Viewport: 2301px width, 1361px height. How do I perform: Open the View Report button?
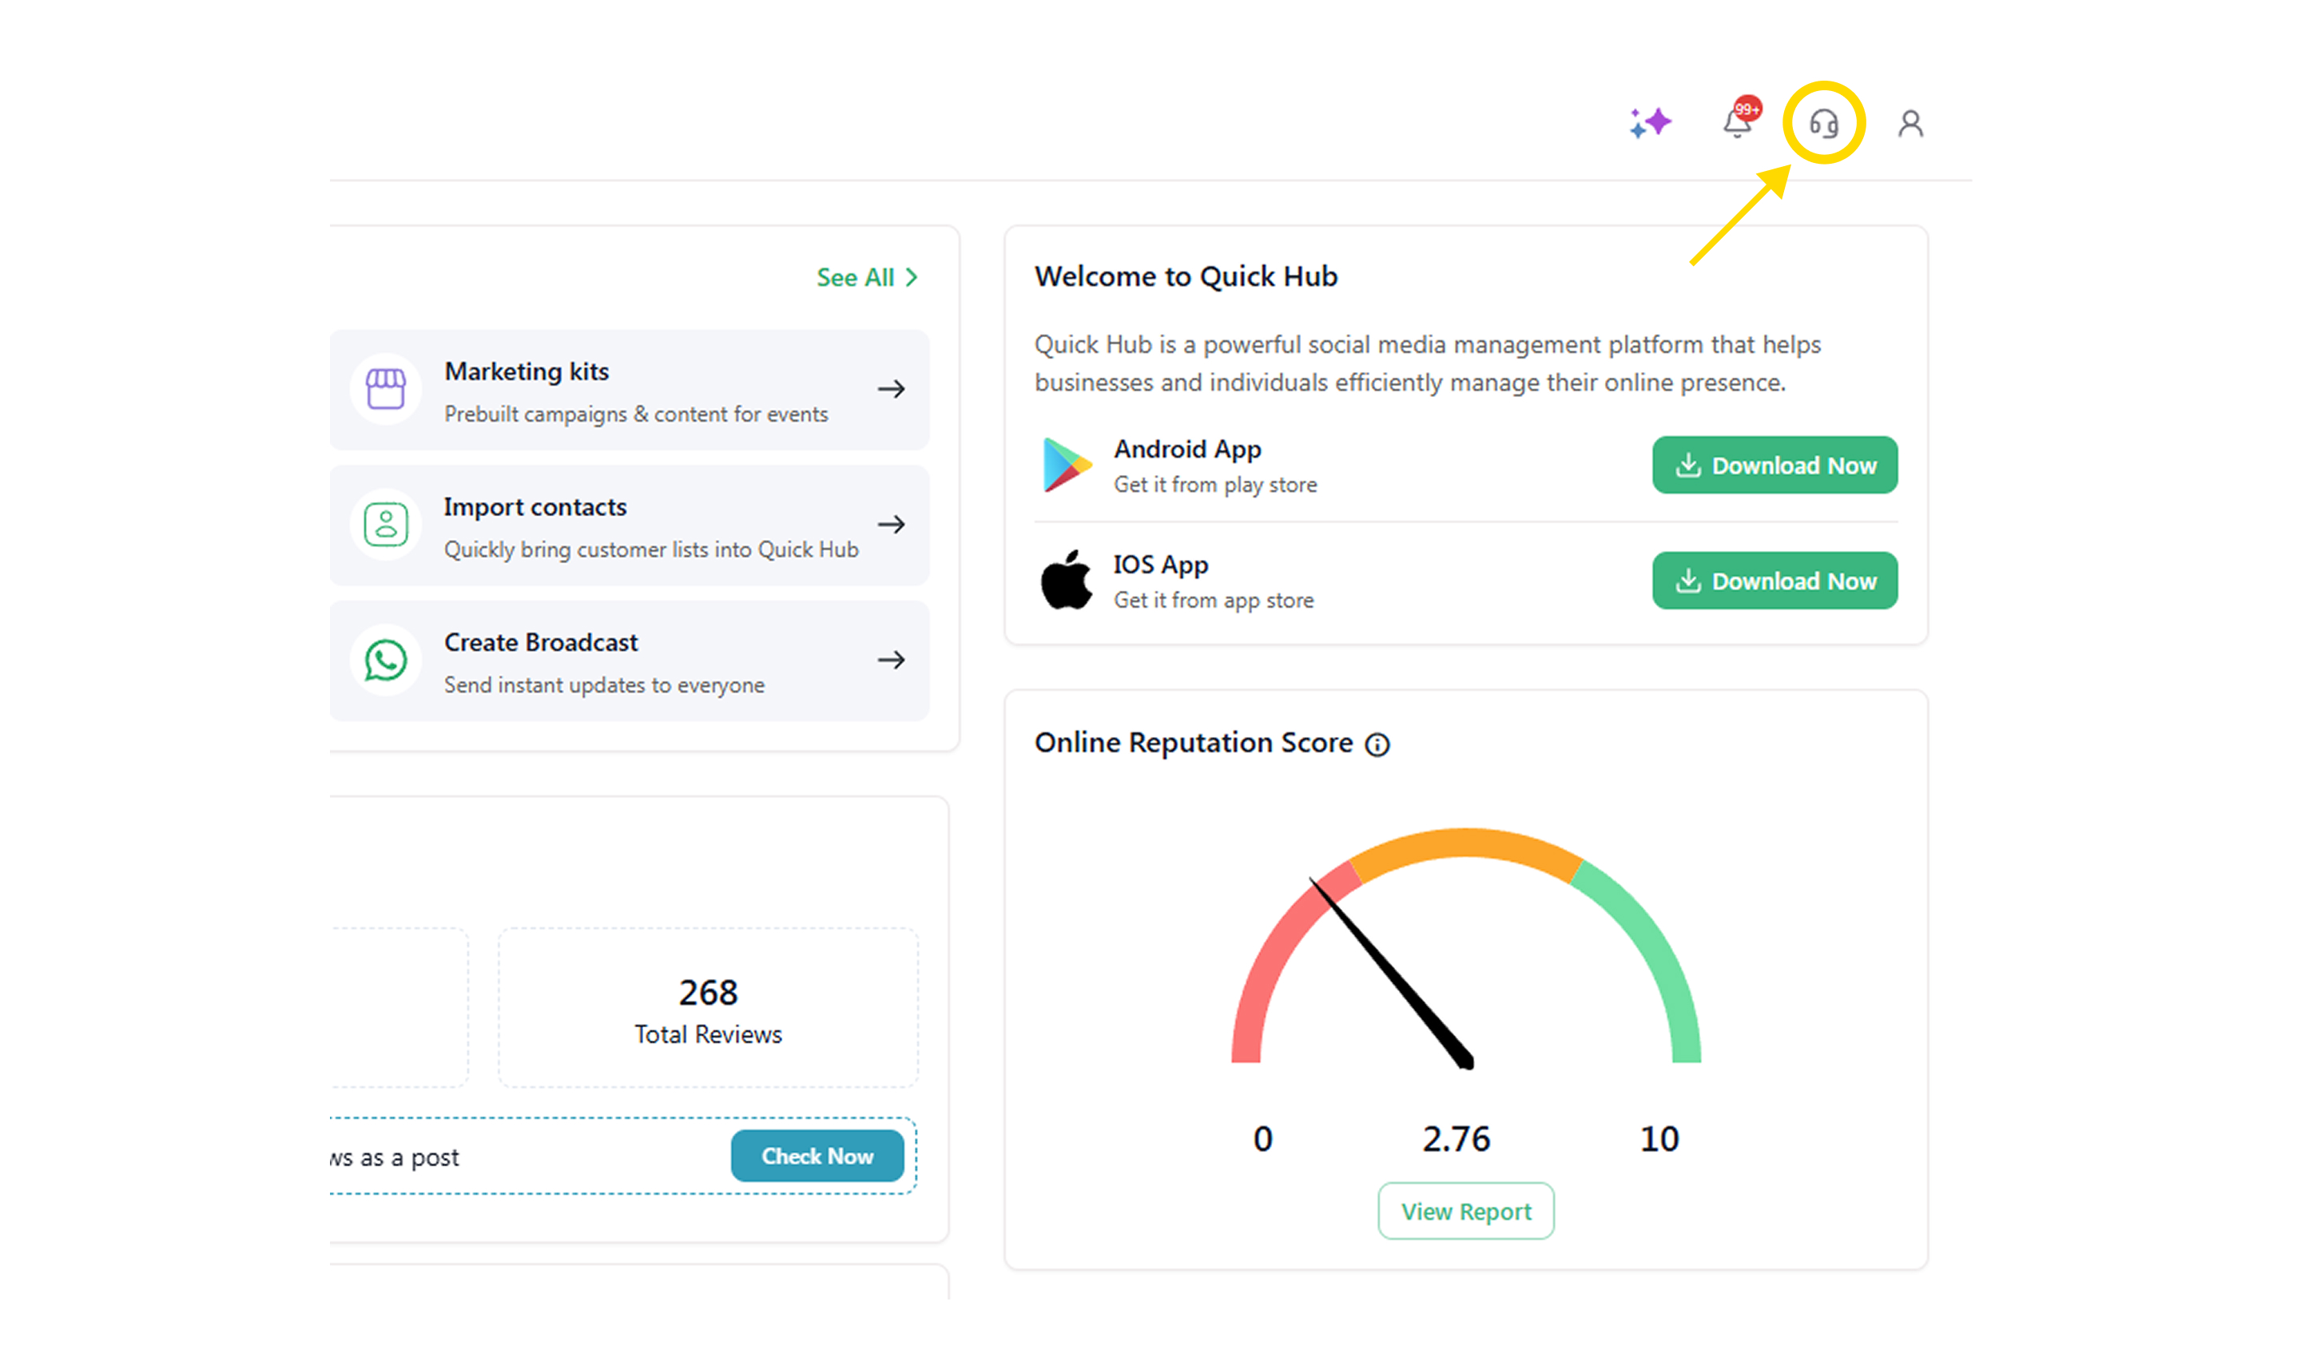(x=1465, y=1212)
